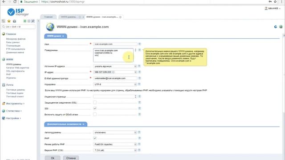This screenshot has height=160, width=285.
Task: Click help icon beside Индексная страница
Action: [x=139, y=96]
